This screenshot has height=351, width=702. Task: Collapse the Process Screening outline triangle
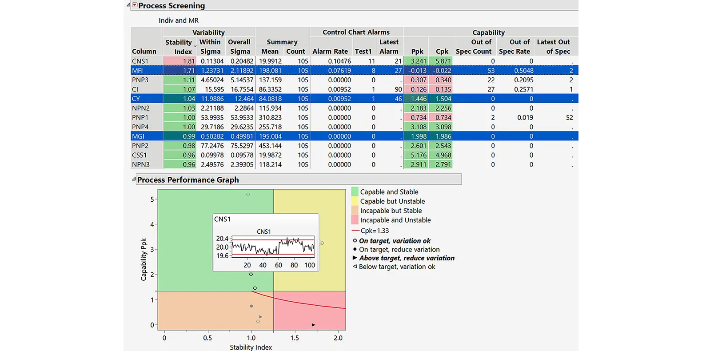click(128, 5)
